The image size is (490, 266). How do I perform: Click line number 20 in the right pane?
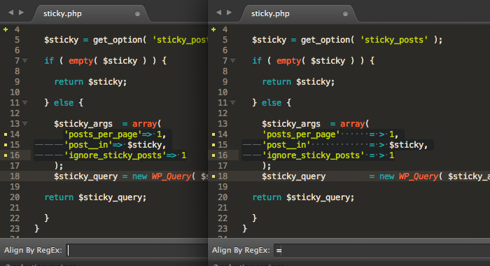pos(223,197)
